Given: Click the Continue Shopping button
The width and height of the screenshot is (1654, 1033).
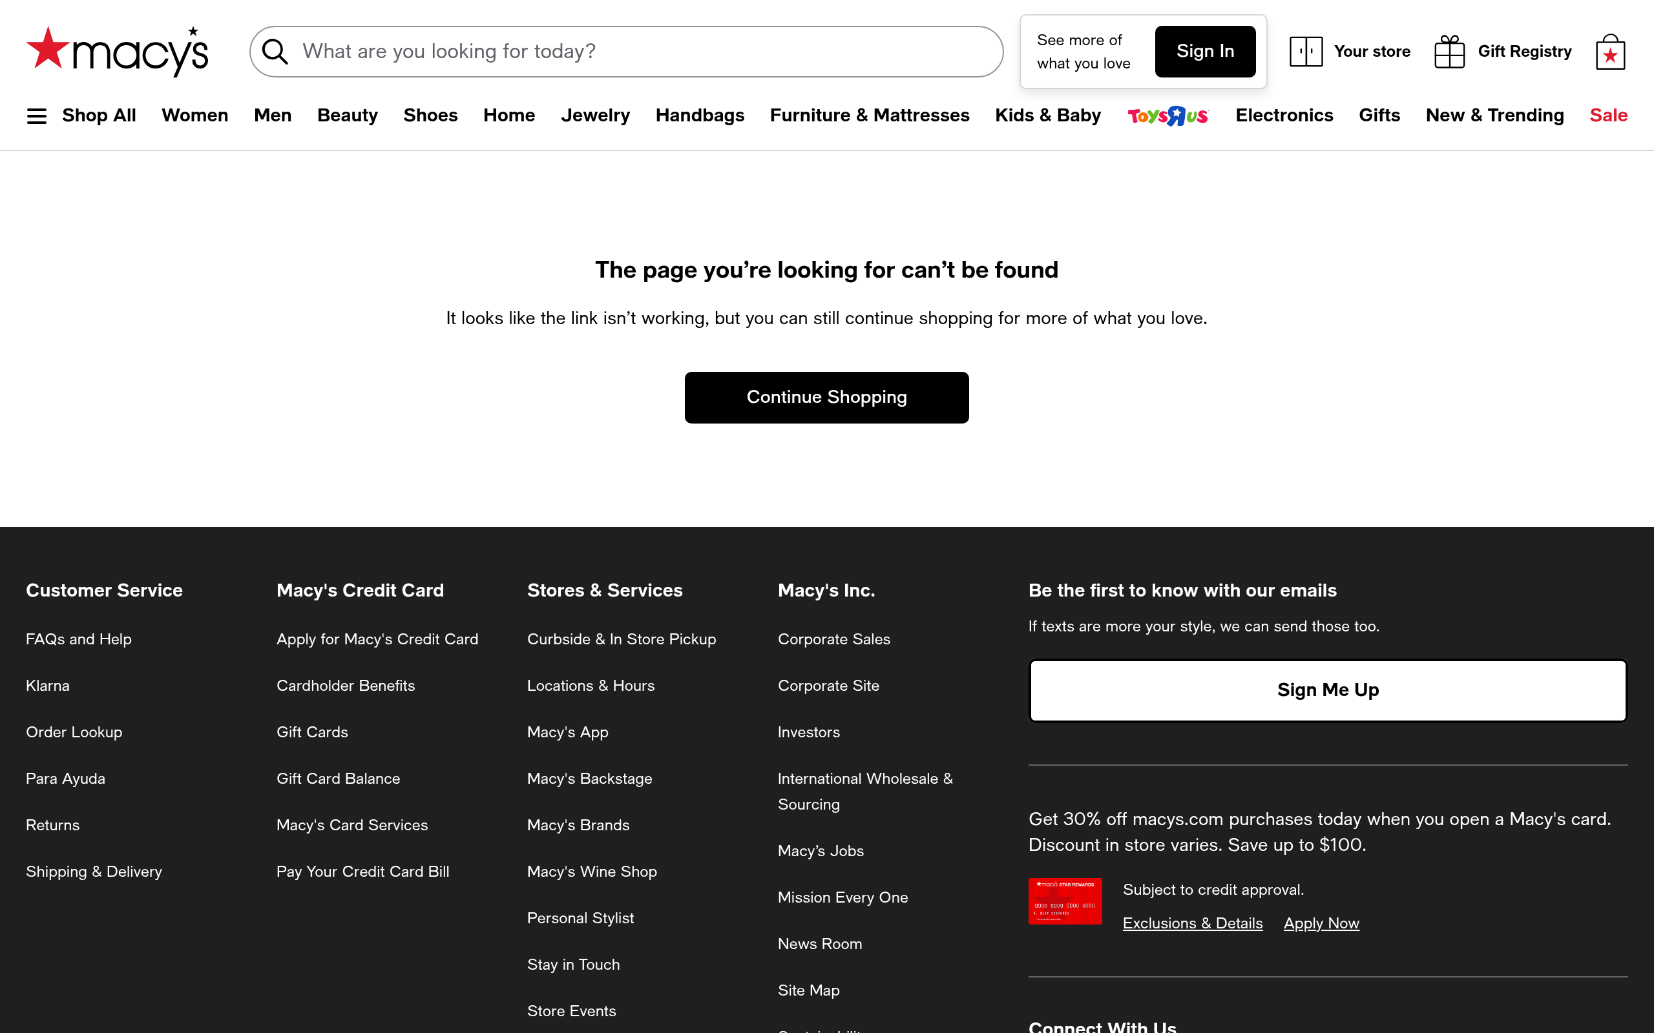Looking at the screenshot, I should [x=826, y=398].
